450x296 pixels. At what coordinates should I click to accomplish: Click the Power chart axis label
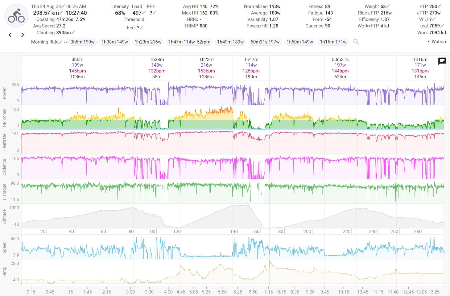tap(4, 93)
